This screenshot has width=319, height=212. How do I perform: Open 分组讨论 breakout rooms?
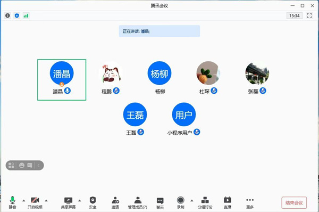205,202
